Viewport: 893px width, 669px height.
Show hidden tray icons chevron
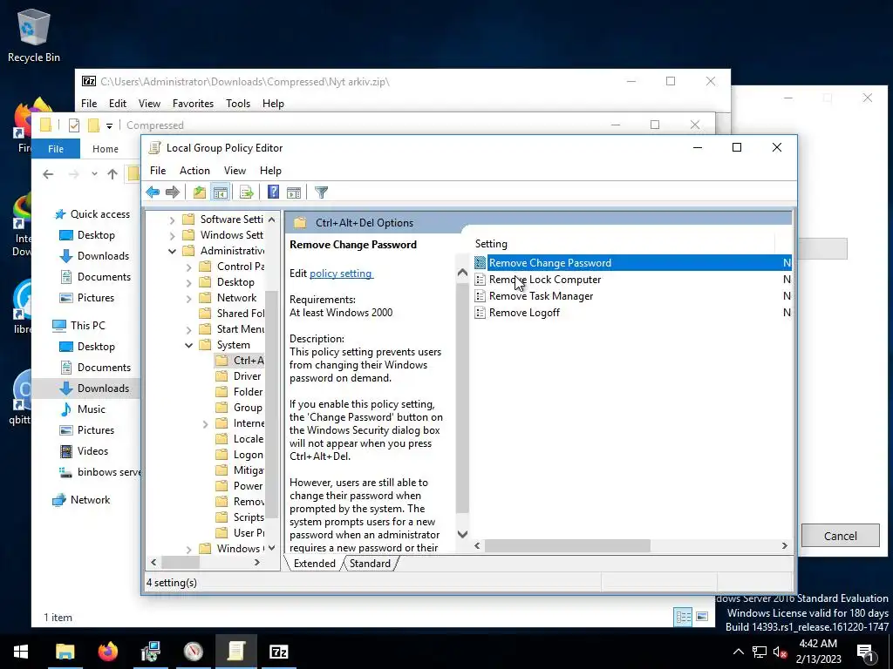[738, 652]
